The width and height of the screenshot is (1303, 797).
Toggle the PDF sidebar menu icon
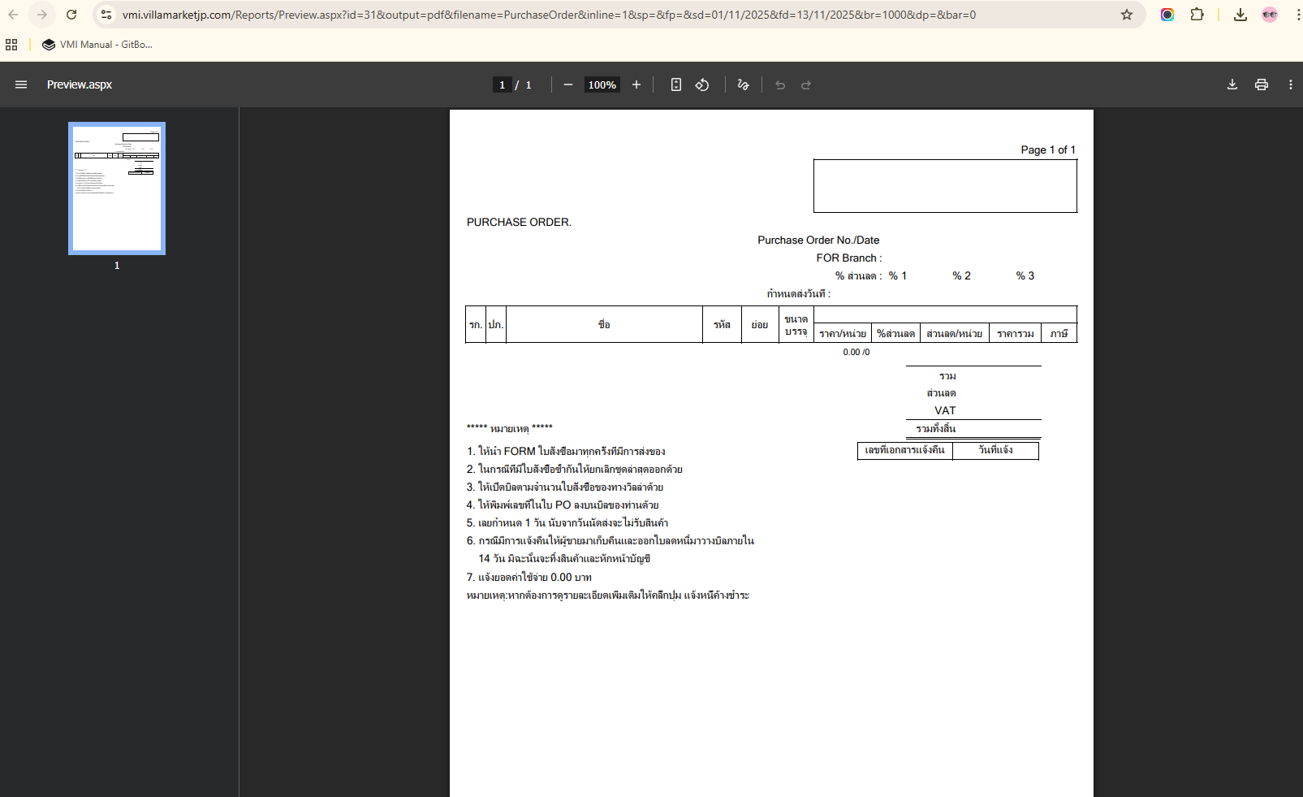pos(21,84)
